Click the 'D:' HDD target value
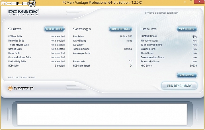The height and width of the screenshot is (130, 205). (x=131, y=66)
